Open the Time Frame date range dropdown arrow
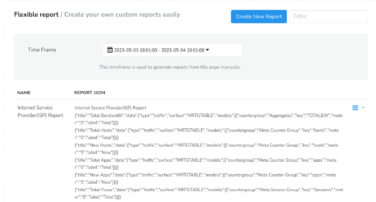The height and width of the screenshot is (202, 376). 207,50
